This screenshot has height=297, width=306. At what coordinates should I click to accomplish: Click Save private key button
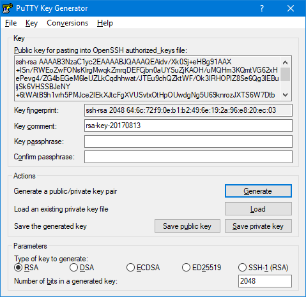coord(258,226)
